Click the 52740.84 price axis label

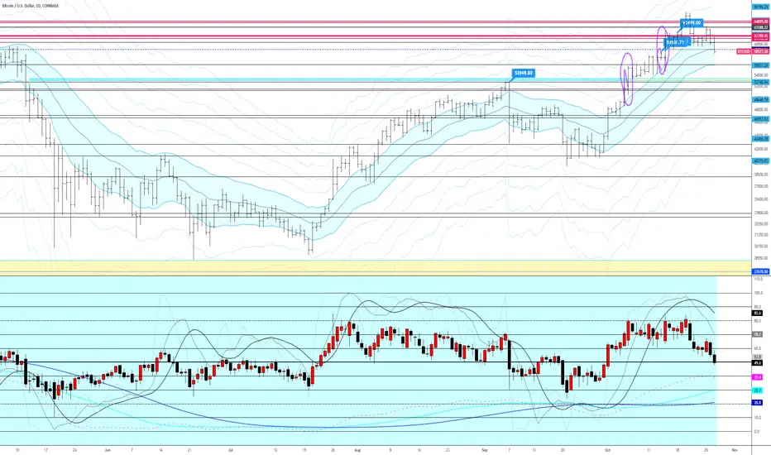pos(761,82)
